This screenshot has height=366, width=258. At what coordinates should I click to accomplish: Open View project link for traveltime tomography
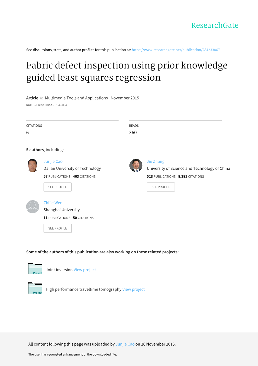[134, 289]
